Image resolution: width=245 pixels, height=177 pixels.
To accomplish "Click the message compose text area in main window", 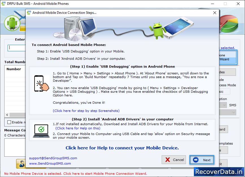I will click(15, 147).
